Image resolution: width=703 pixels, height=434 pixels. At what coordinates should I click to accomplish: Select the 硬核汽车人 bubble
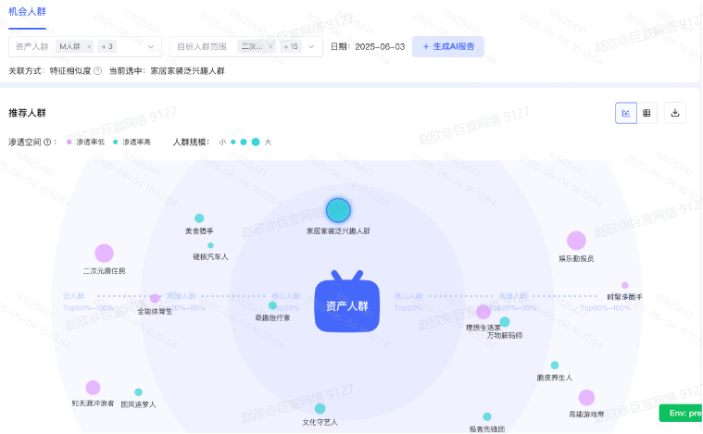(x=210, y=245)
